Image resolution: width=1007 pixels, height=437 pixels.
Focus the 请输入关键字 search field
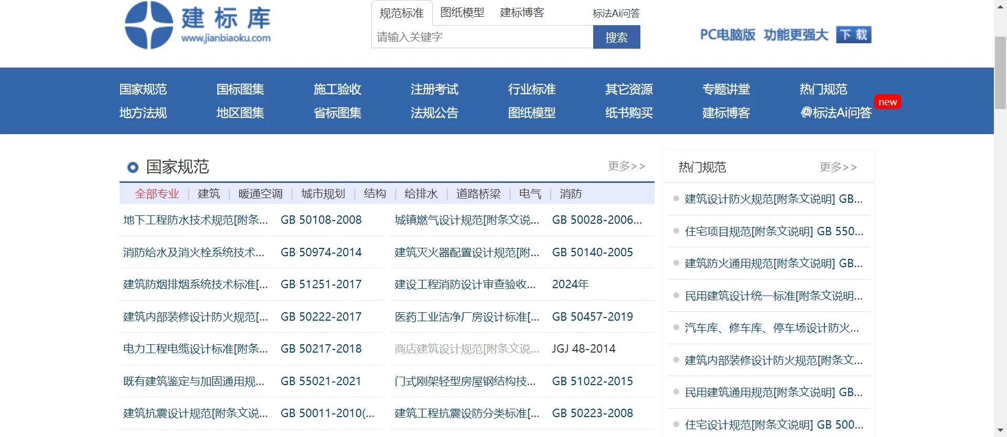pyautogui.click(x=481, y=37)
